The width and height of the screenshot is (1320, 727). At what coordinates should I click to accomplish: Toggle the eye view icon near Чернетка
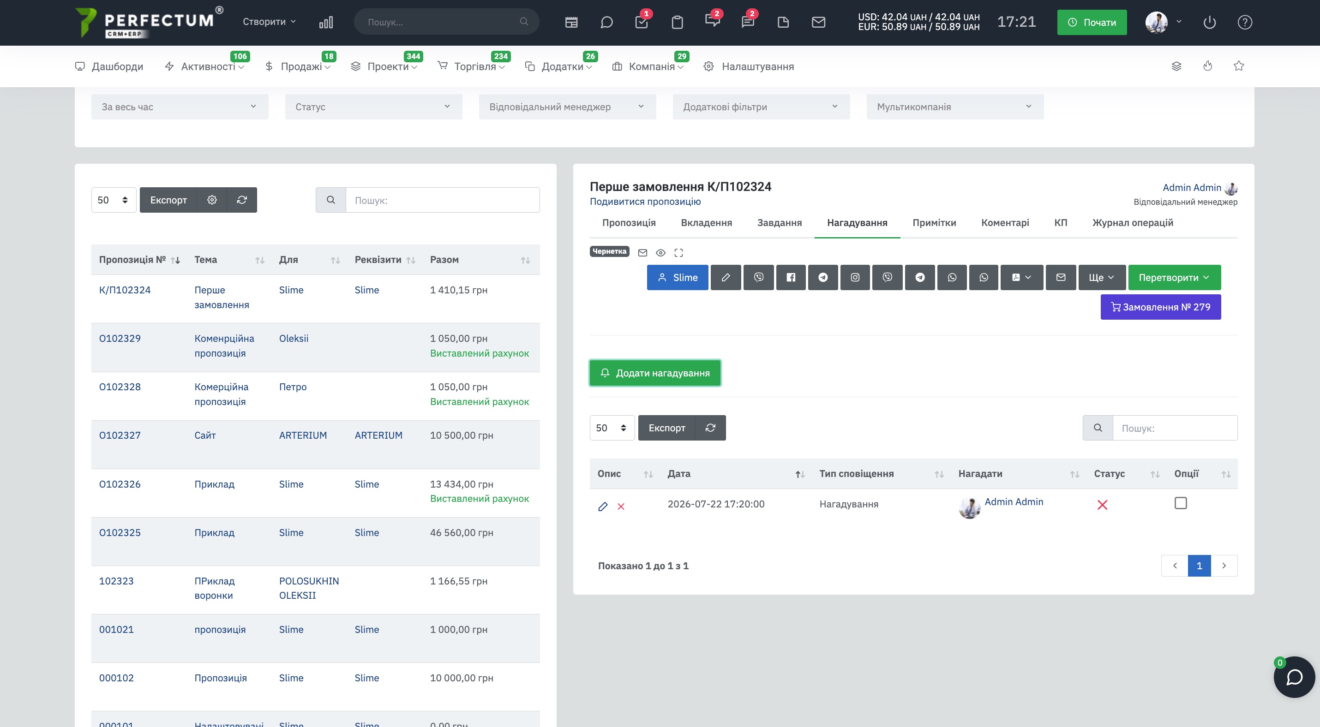tap(660, 253)
